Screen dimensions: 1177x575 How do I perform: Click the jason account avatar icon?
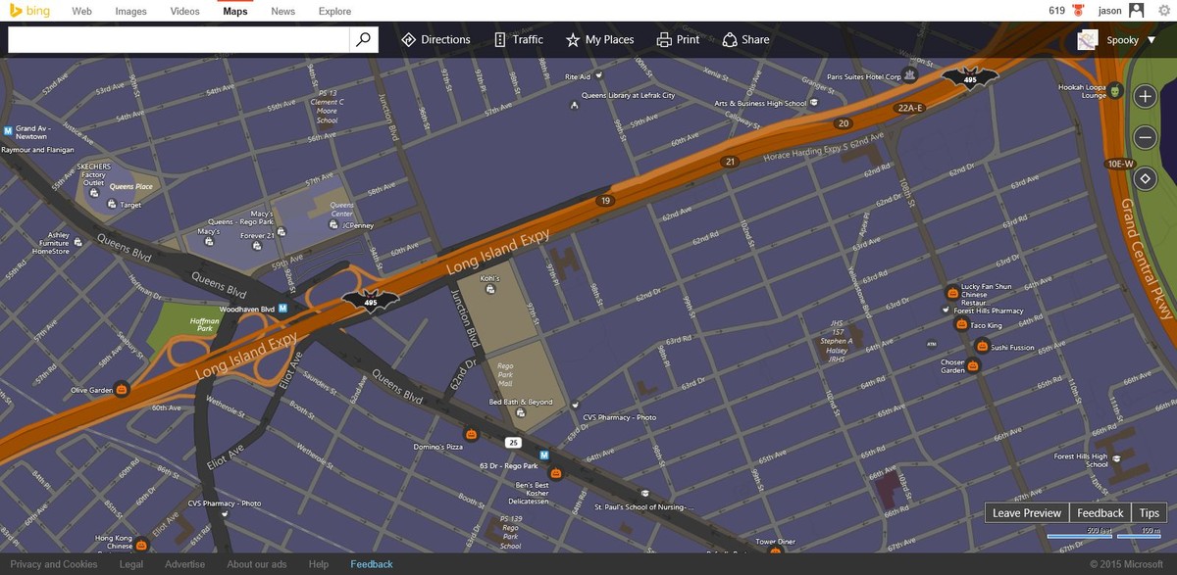click(x=1137, y=11)
